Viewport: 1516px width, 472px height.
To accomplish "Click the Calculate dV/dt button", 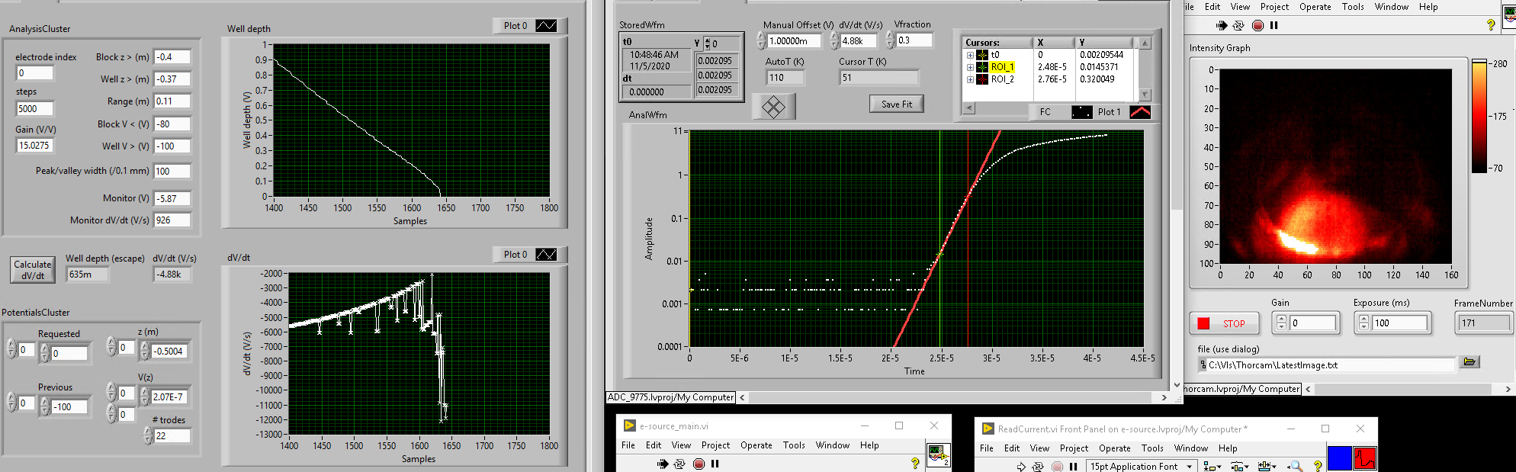I will pos(33,270).
